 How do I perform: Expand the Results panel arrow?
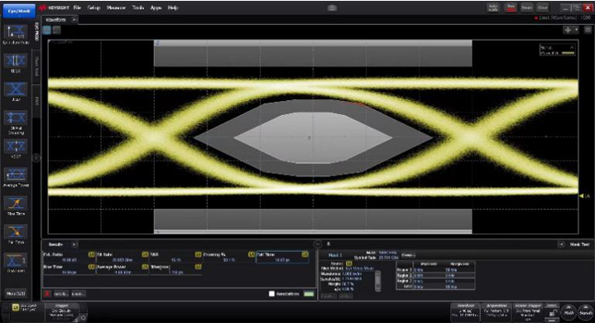tap(74, 244)
